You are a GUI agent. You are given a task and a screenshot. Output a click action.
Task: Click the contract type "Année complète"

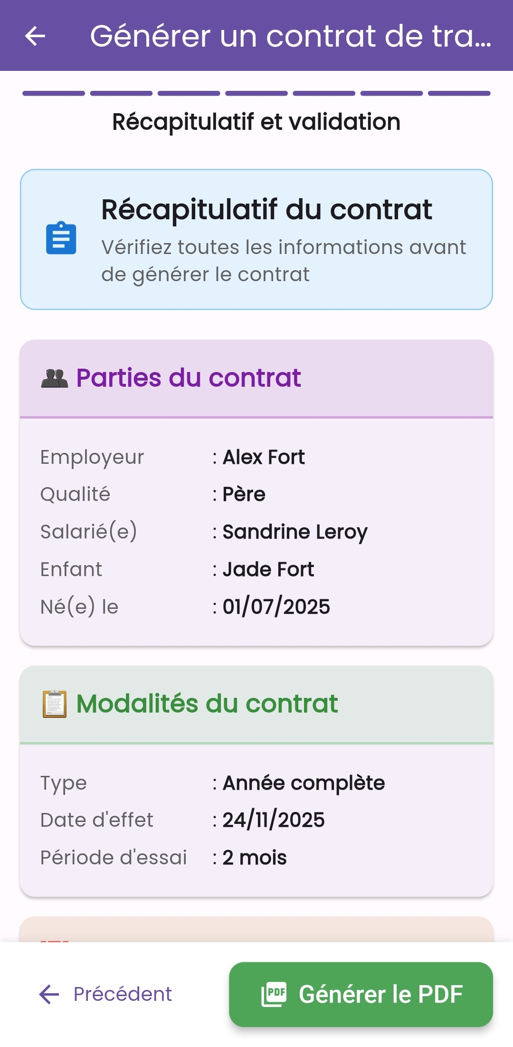pos(304,782)
